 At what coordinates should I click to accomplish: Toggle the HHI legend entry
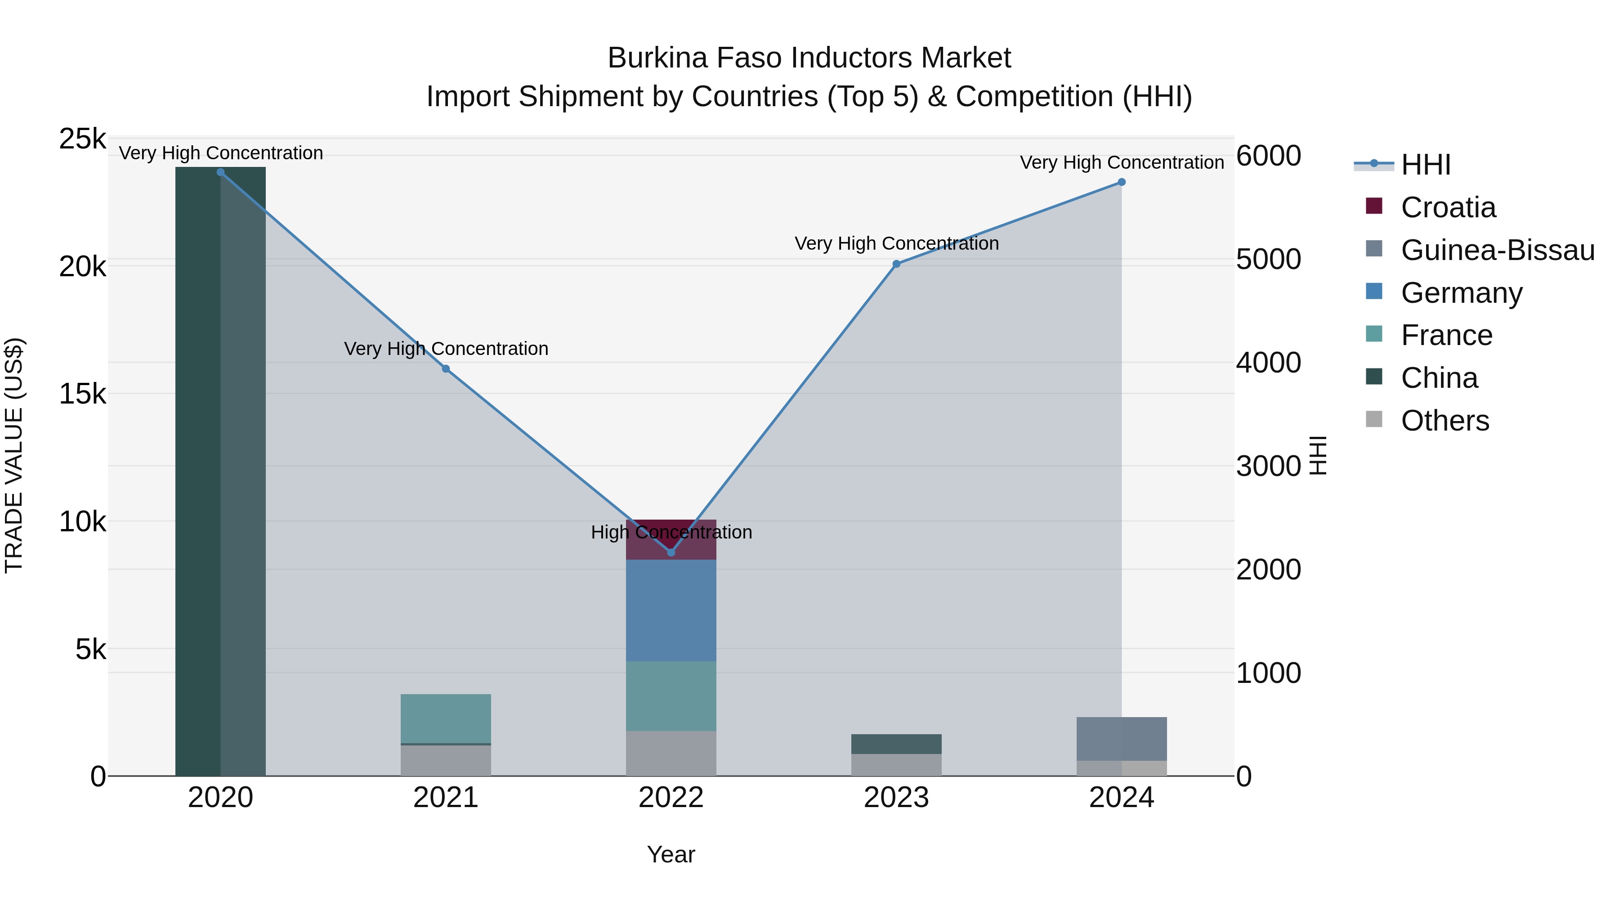click(1403, 165)
